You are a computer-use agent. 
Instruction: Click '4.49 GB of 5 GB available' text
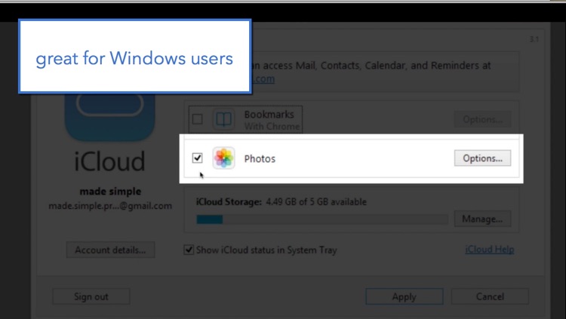pyautogui.click(x=316, y=201)
